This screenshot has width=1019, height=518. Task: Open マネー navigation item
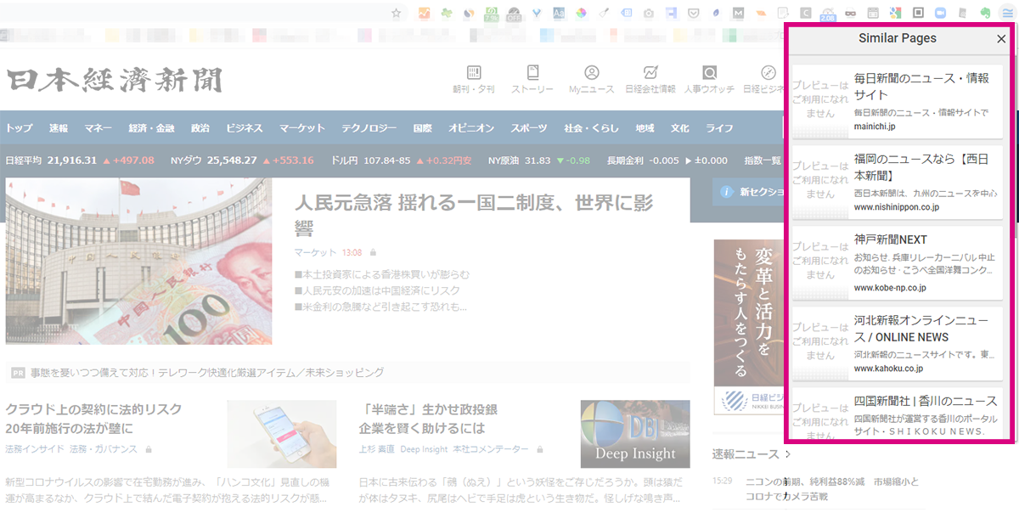pos(98,128)
